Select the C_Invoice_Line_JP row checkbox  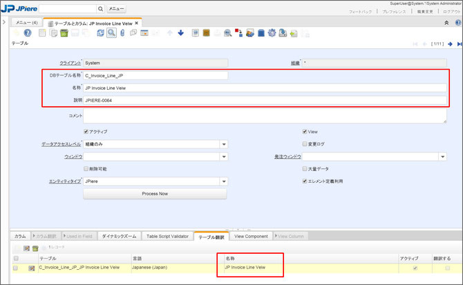[x=15, y=268]
